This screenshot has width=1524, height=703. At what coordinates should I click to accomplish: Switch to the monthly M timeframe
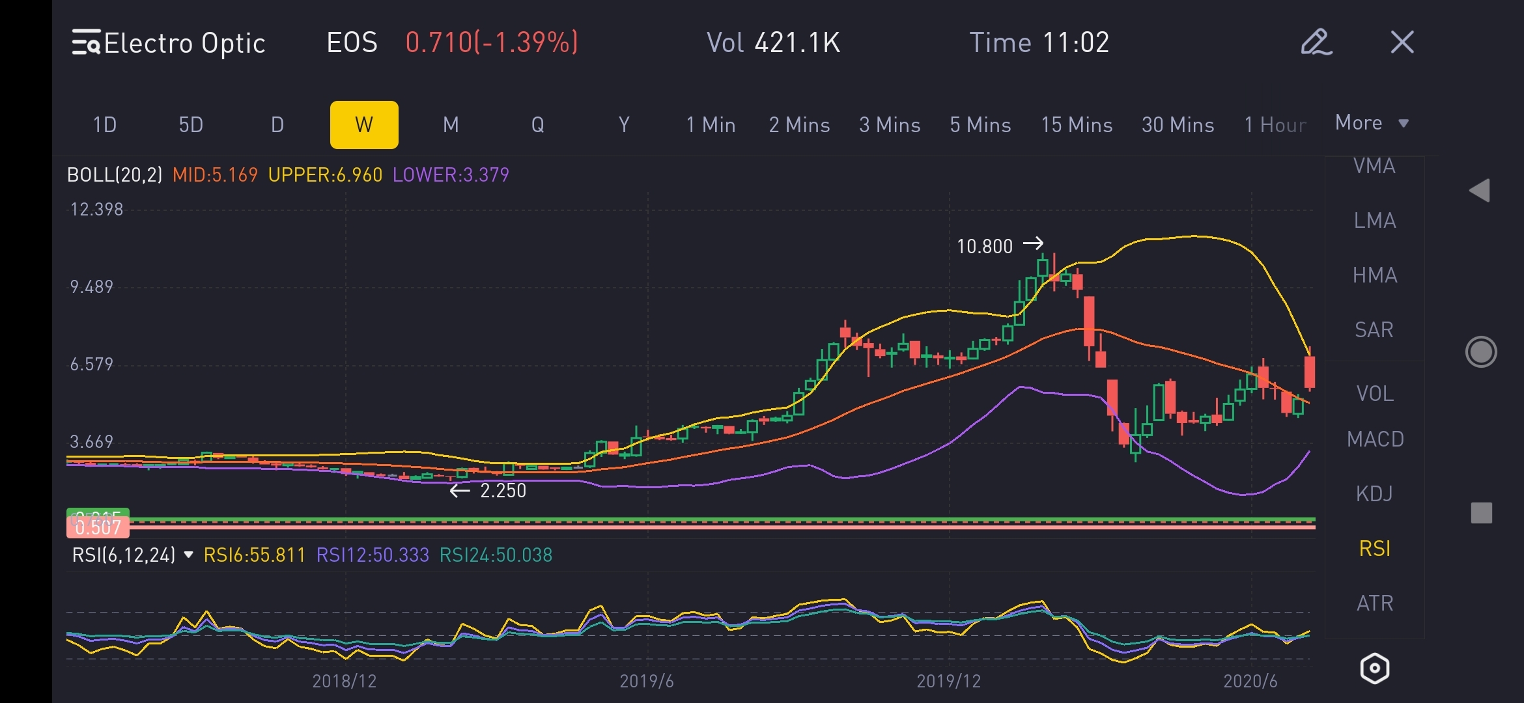pos(451,125)
